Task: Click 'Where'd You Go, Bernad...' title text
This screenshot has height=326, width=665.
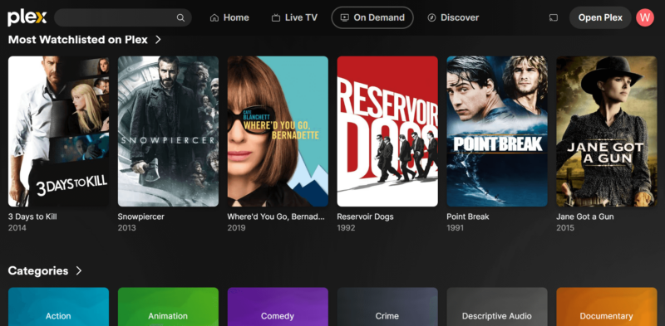Action: [x=276, y=217]
